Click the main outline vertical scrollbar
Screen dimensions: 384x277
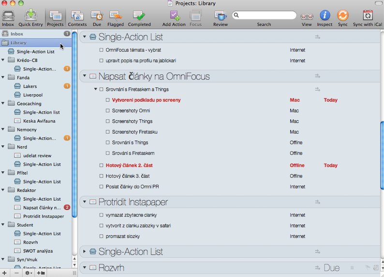click(x=382, y=155)
